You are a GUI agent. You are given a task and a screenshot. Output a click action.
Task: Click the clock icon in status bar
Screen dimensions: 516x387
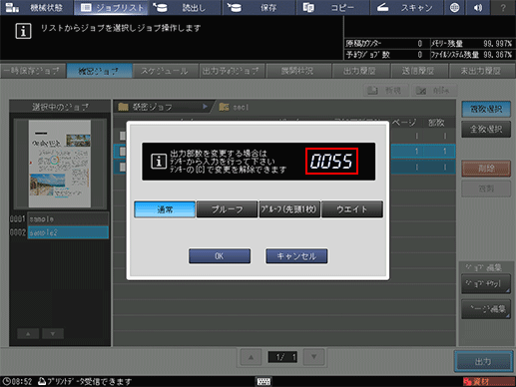[x=6, y=381]
